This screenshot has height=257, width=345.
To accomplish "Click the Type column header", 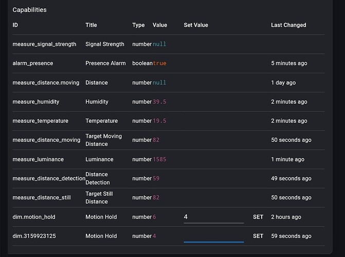I will click(x=138, y=25).
